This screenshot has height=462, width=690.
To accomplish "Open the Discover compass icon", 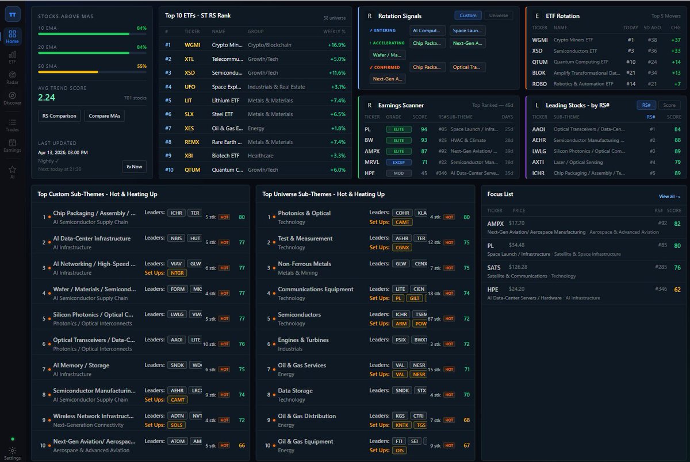I will 12,98.
